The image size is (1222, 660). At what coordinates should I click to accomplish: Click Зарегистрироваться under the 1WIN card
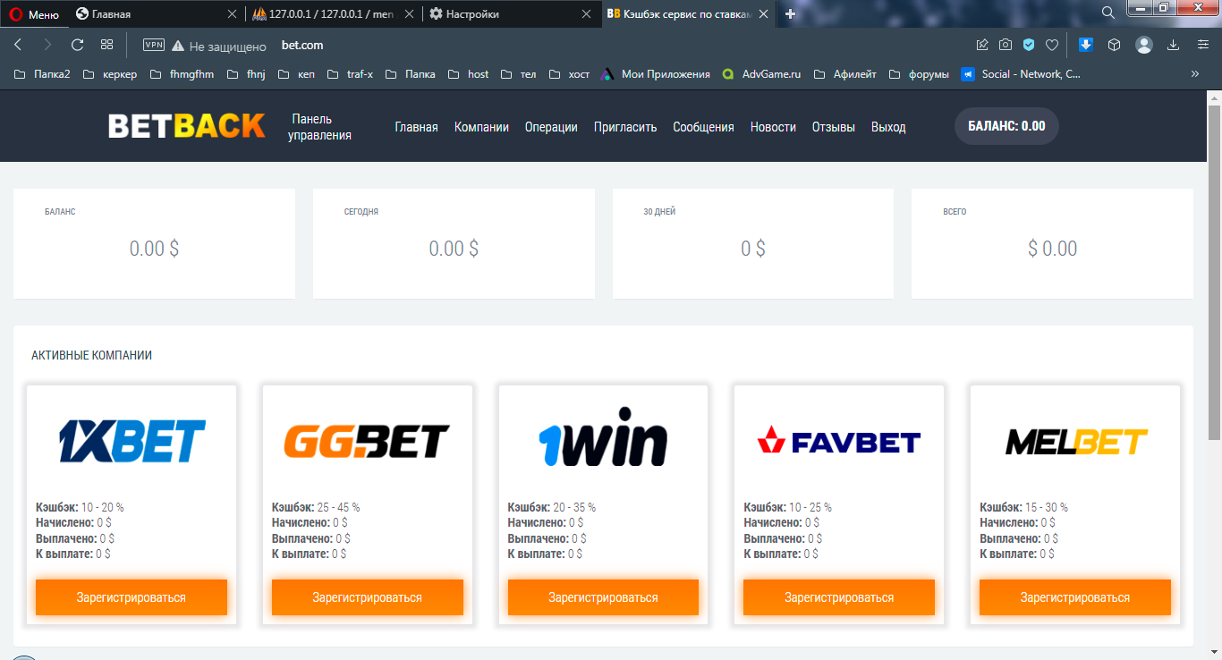coord(603,597)
